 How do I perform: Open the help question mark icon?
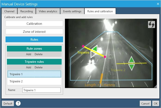tap(18, 103)
